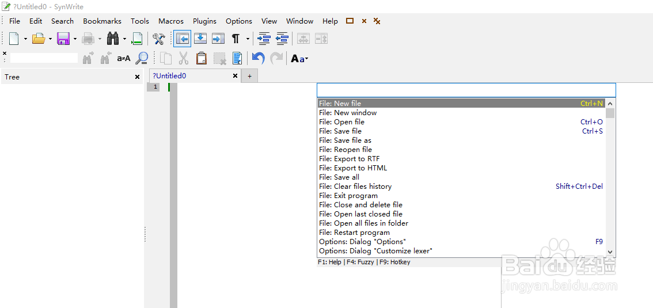Select 'File: Save file as' command

tap(461, 140)
